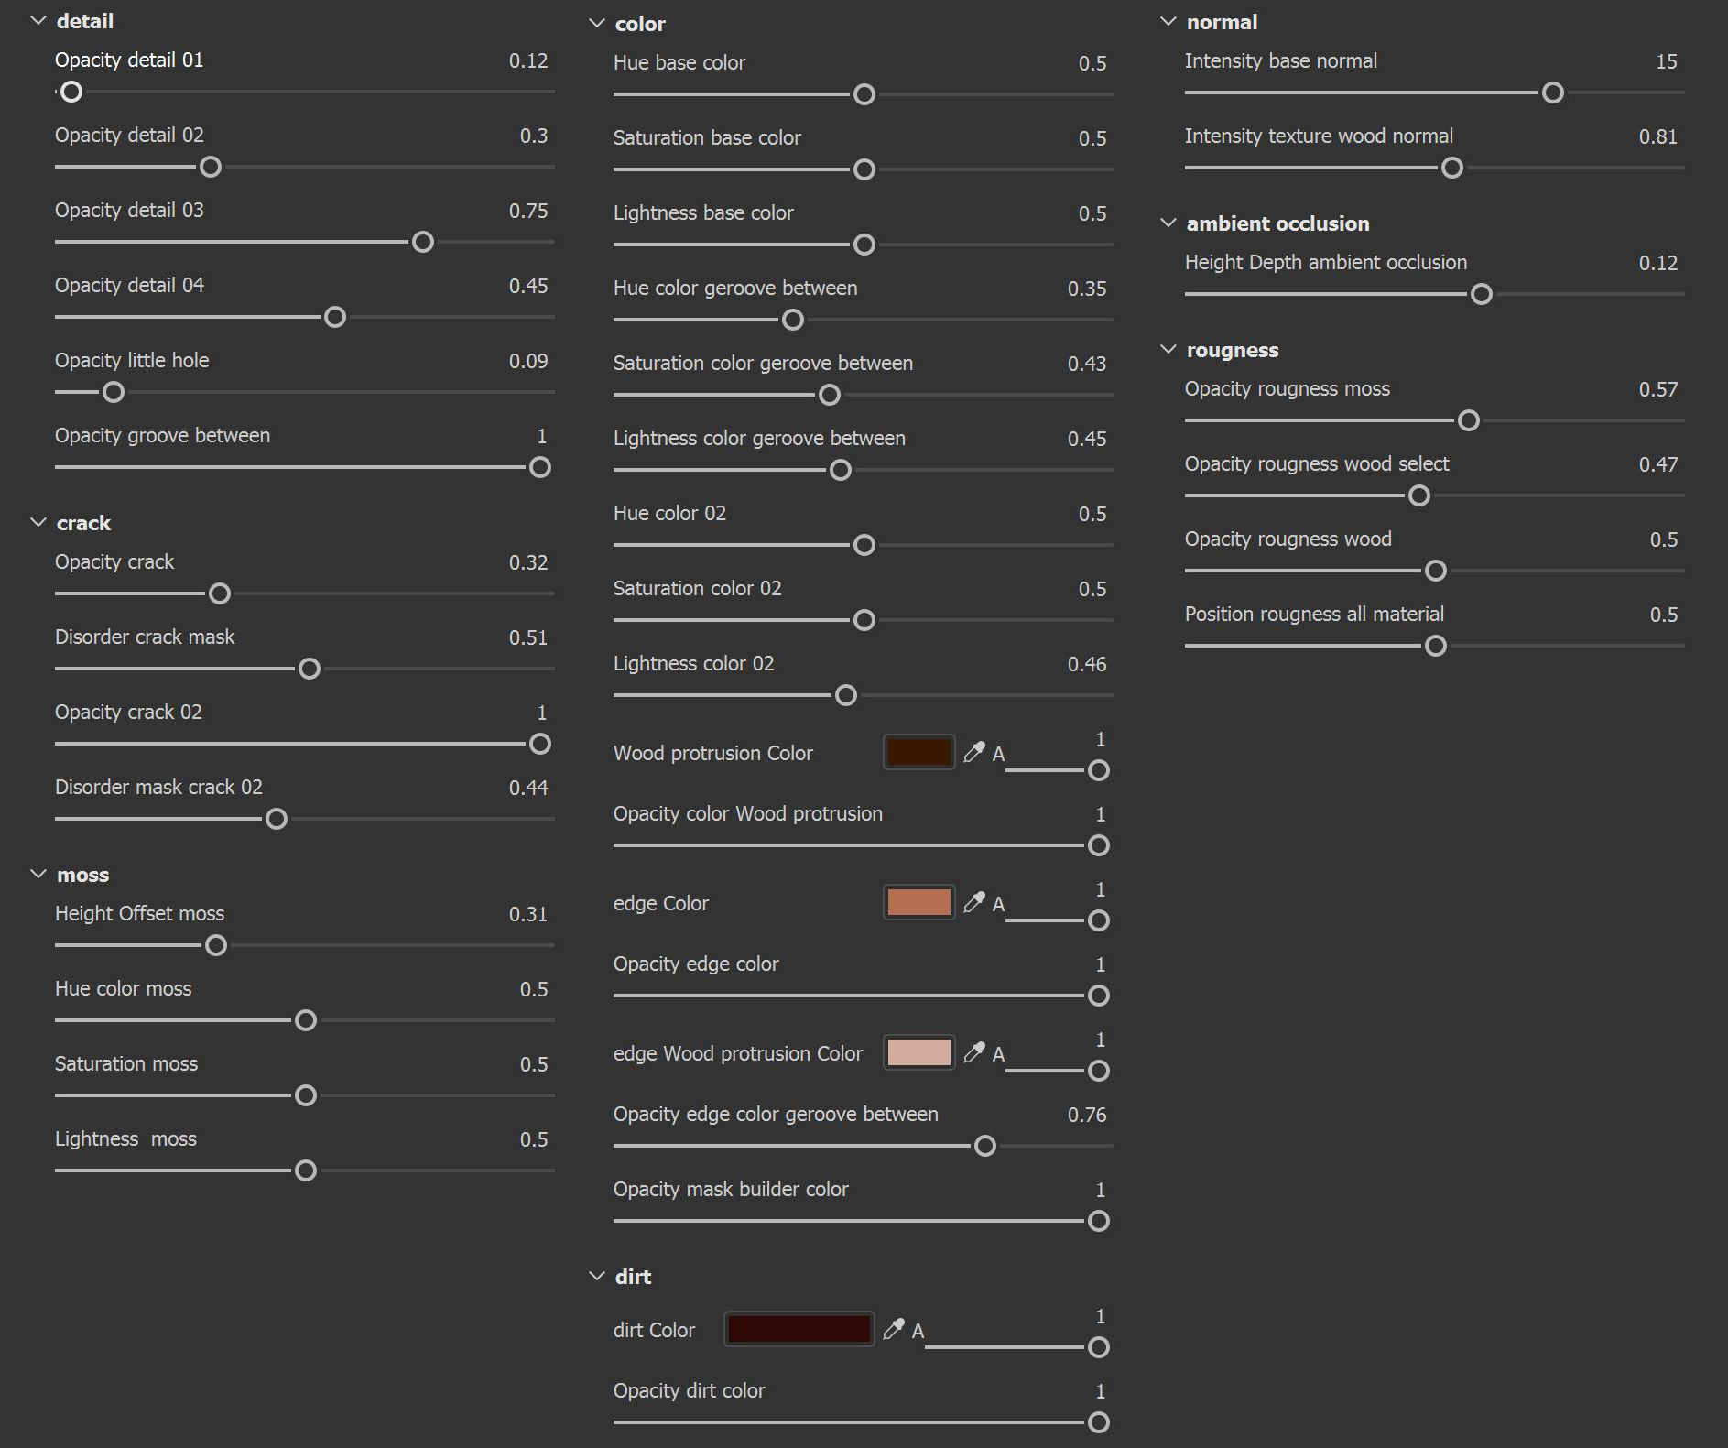Click Saturation color geroove between slider handle
This screenshot has width=1728, height=1448.
(830, 395)
